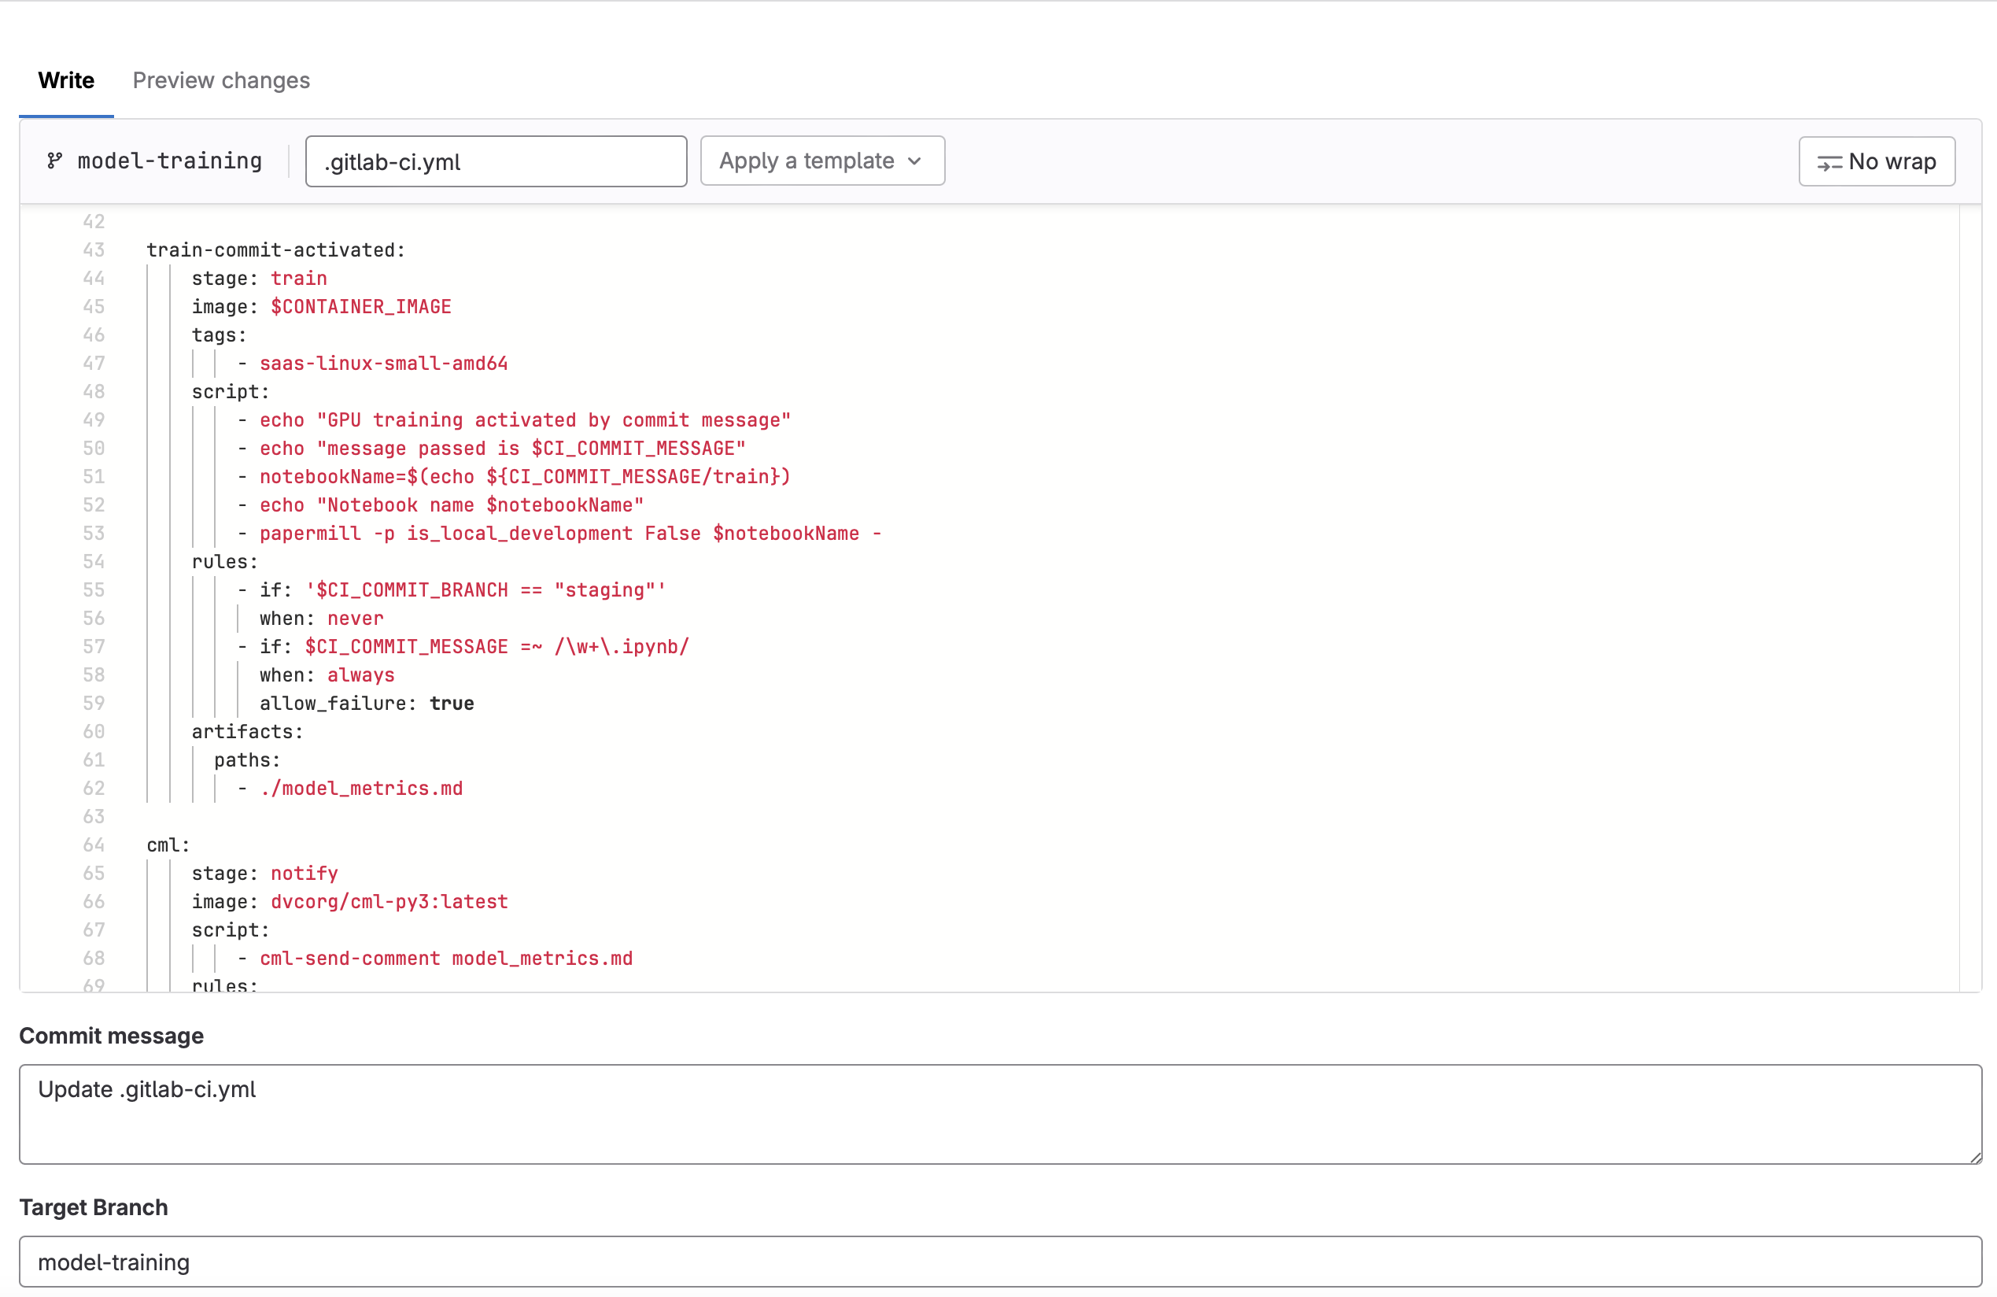Viewport: 1997px width, 1297px height.
Task: Click on $CONTAINER_IMAGE value text
Action: tap(361, 306)
